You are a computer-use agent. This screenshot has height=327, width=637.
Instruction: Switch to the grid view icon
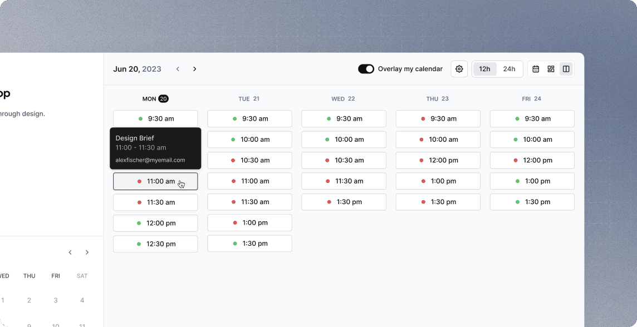click(x=551, y=69)
